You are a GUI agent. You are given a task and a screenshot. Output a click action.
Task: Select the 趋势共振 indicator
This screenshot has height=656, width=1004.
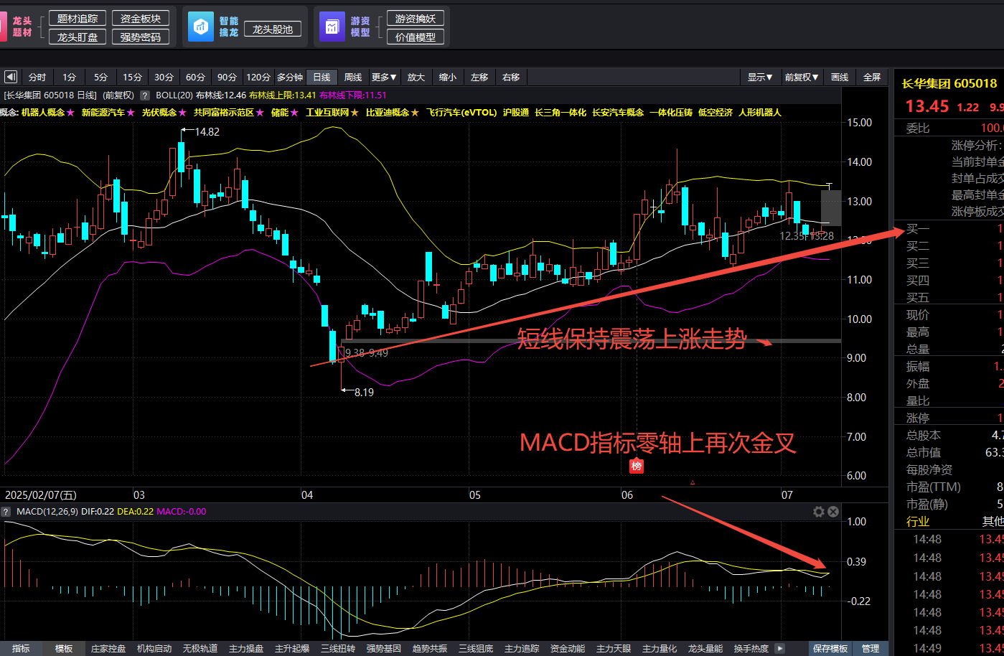[430, 649]
